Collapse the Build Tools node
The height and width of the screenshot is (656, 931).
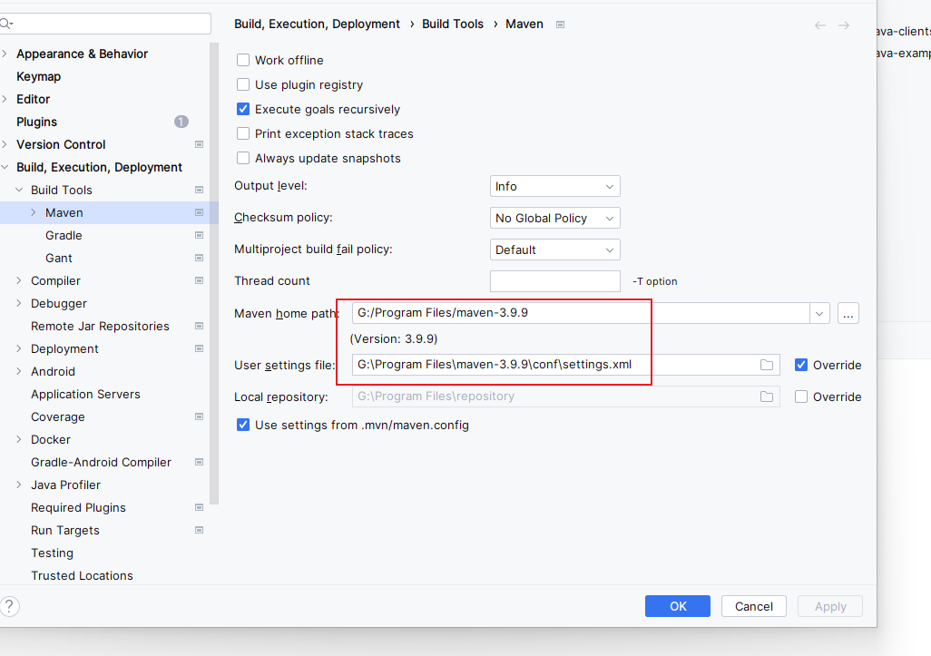tap(19, 190)
